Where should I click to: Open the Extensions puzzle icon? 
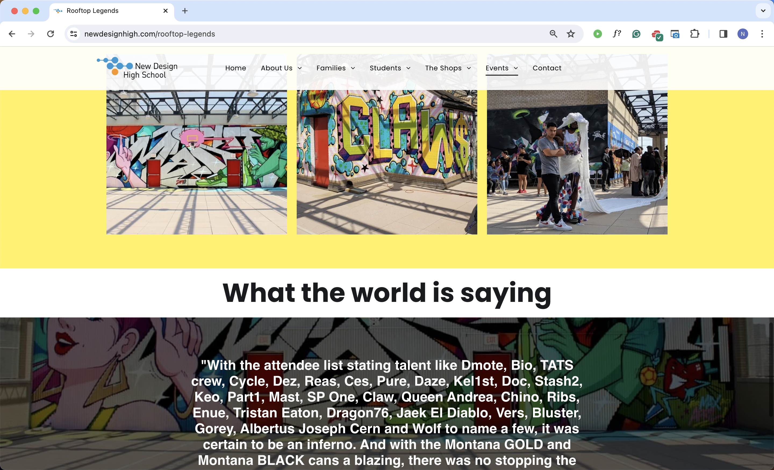pyautogui.click(x=694, y=34)
